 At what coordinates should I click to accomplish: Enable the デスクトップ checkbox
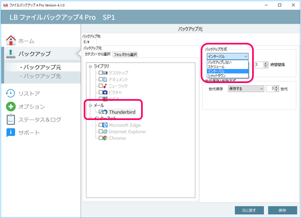click(x=100, y=73)
